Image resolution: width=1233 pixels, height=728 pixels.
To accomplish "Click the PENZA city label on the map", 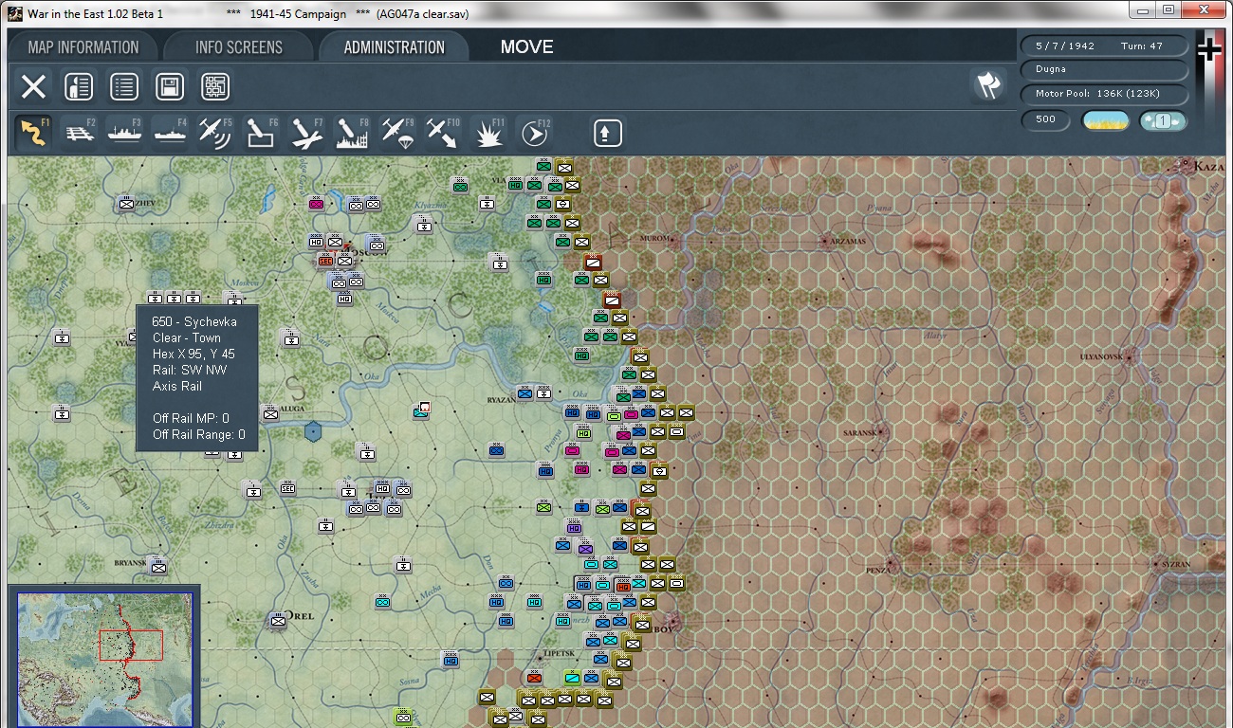I will click(877, 570).
